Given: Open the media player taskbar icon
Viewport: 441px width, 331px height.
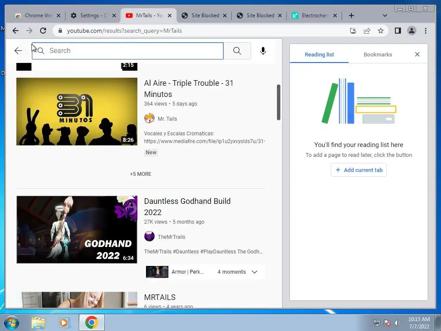Looking at the screenshot, I should click(x=64, y=322).
